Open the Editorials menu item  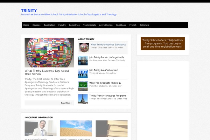tap(144, 25)
